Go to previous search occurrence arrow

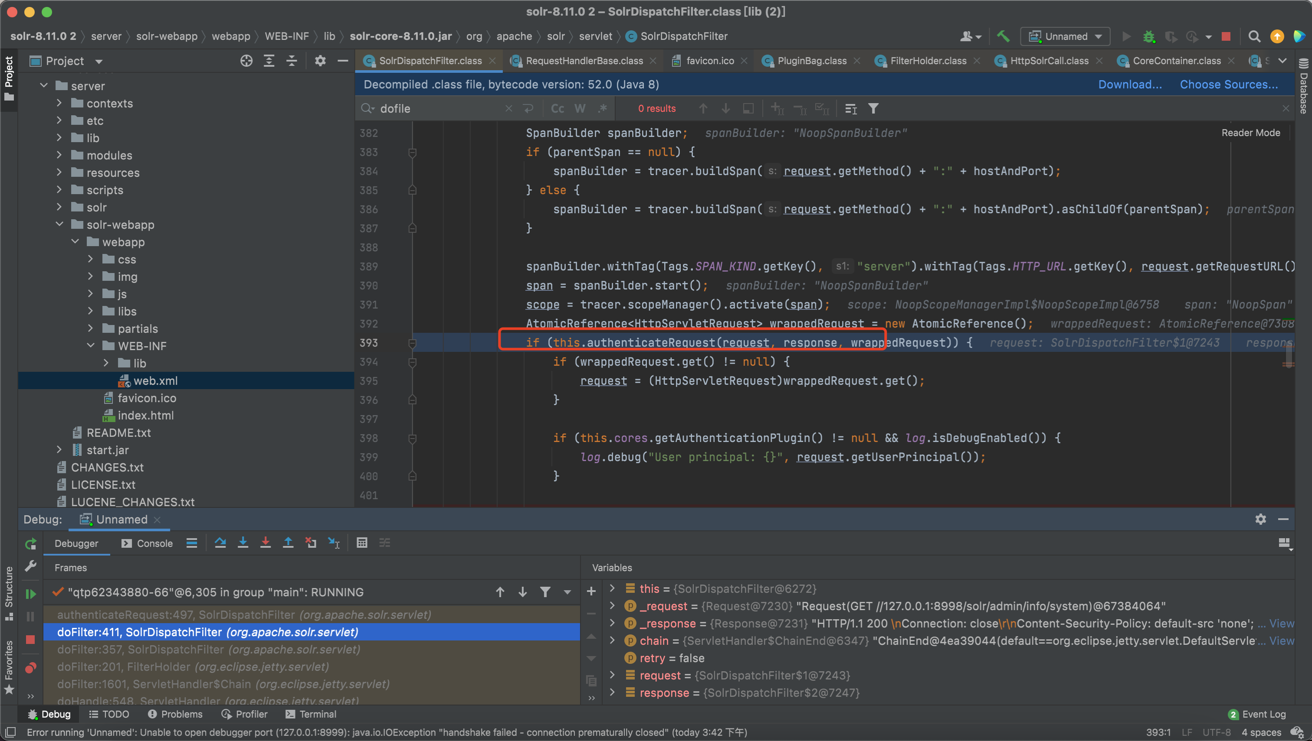[703, 108]
